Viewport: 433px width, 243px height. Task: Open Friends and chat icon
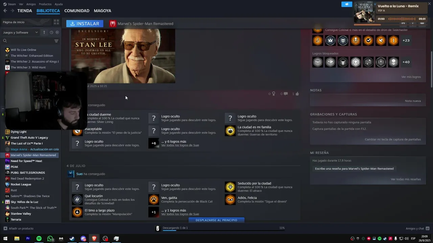(428, 228)
